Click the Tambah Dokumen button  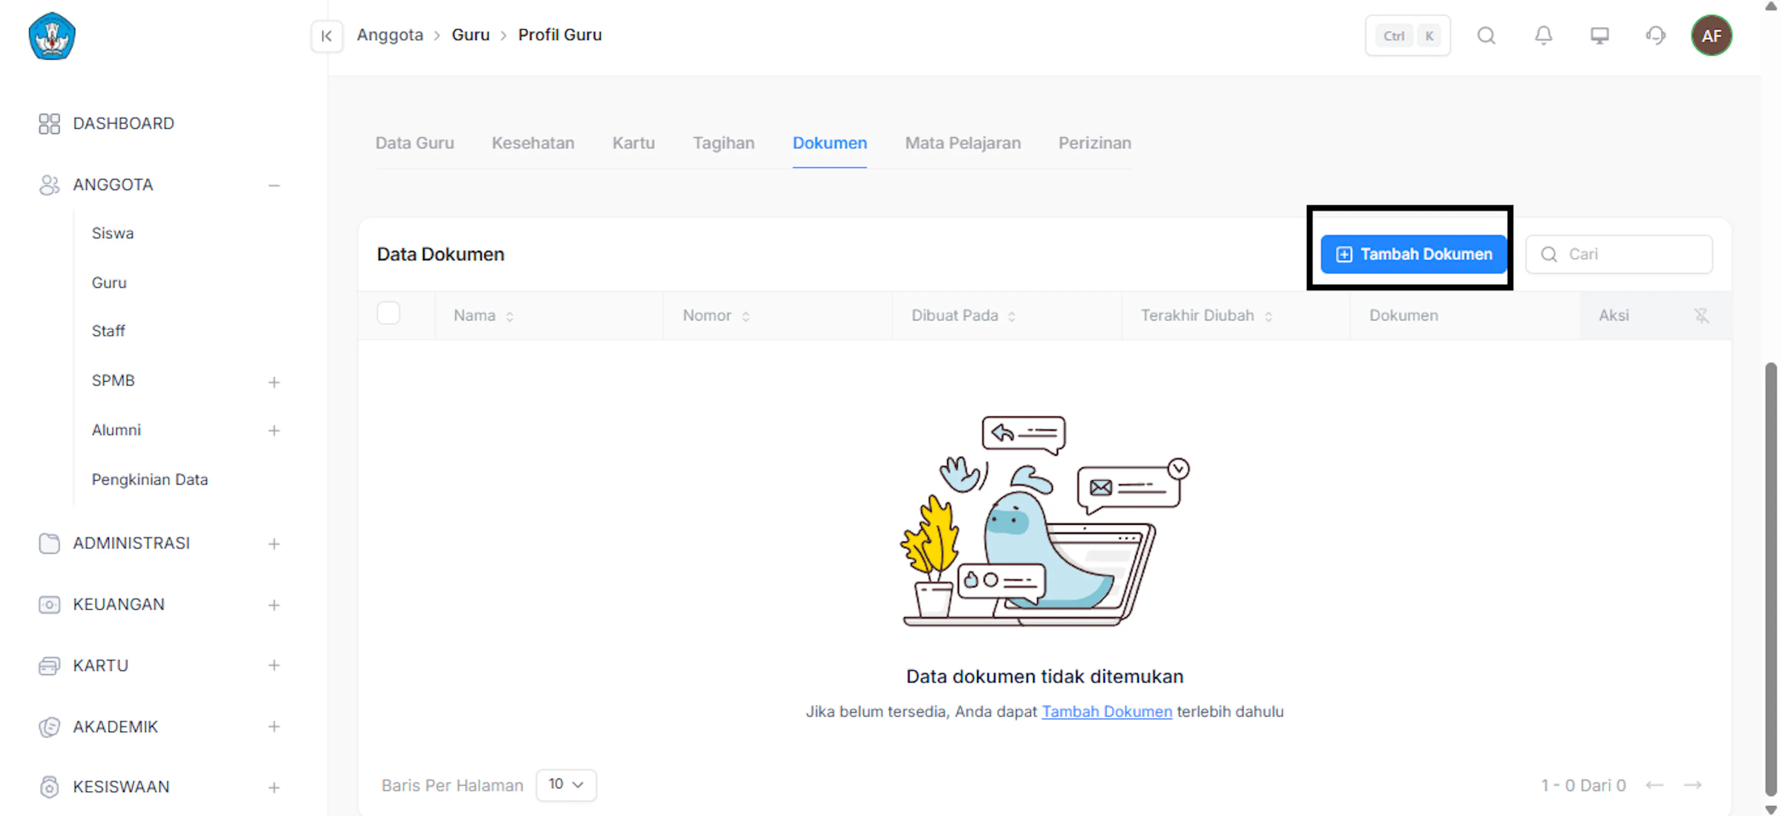click(1413, 254)
